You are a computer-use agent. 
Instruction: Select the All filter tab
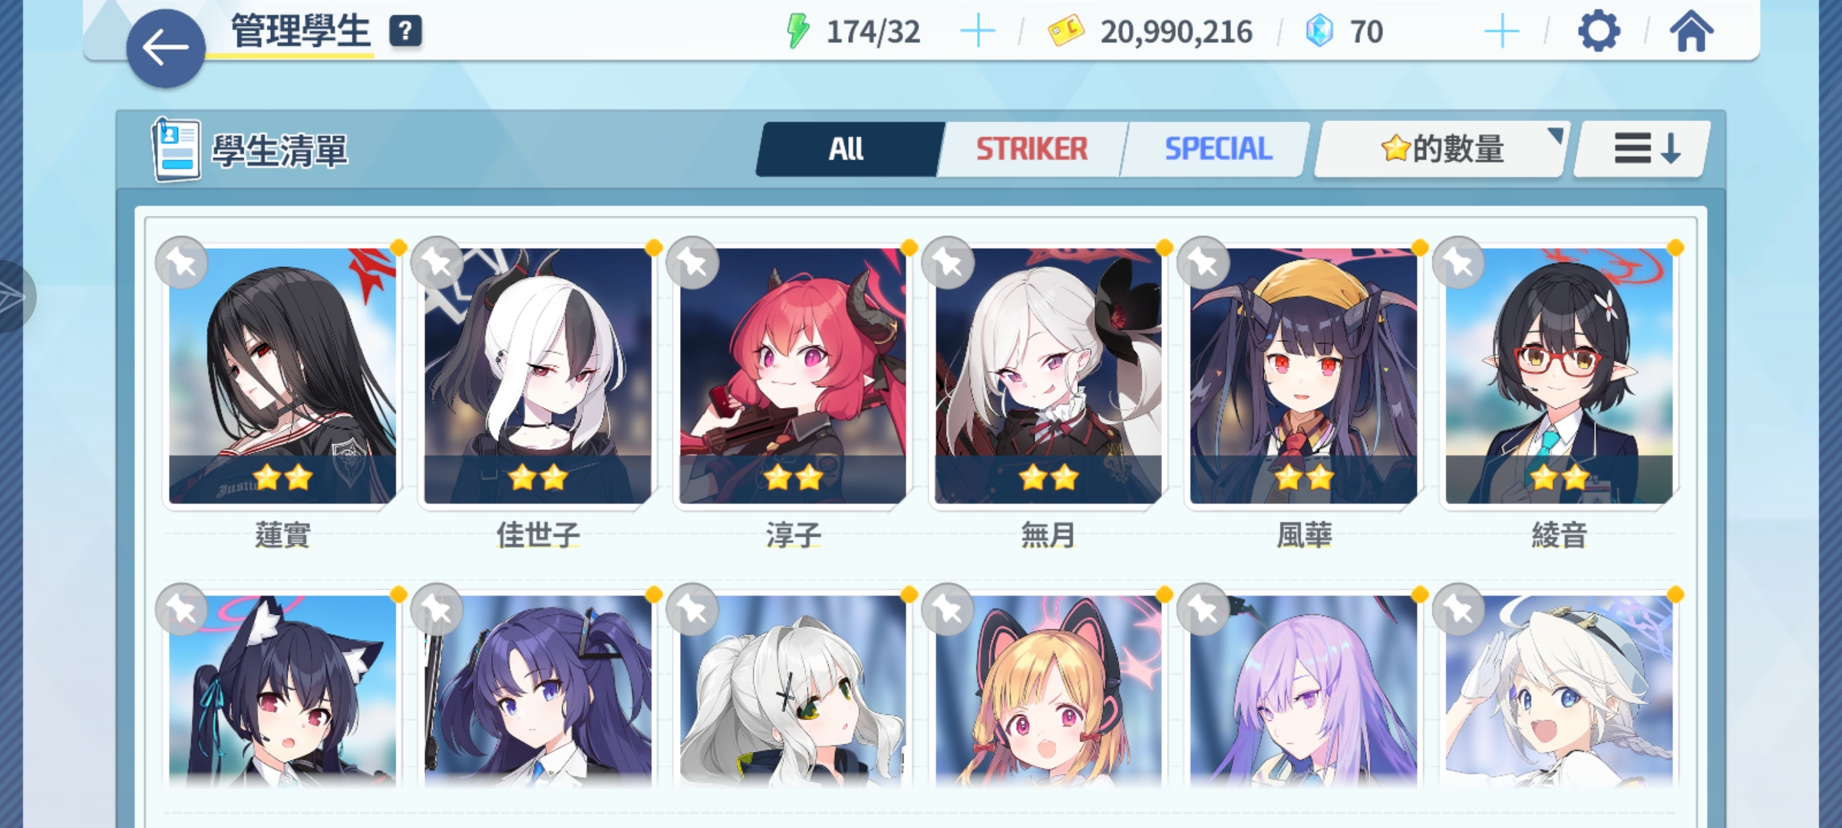pyautogui.click(x=847, y=149)
